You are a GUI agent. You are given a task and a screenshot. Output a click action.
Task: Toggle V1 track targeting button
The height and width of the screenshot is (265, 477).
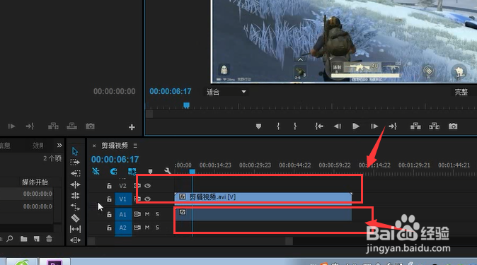[x=123, y=199]
